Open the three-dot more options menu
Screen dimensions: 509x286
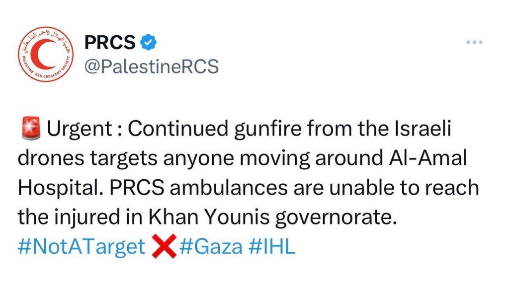point(474,42)
